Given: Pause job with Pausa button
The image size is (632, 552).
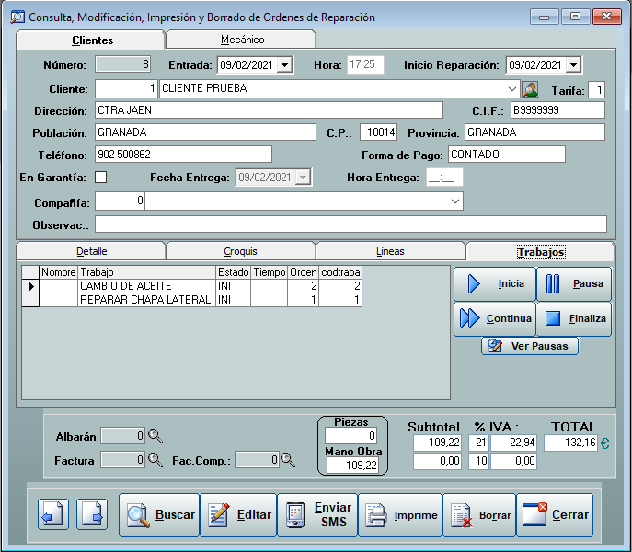Looking at the screenshot, I should point(574,284).
